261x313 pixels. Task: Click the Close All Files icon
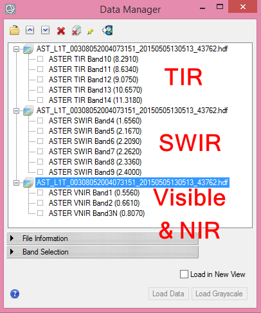(76, 30)
